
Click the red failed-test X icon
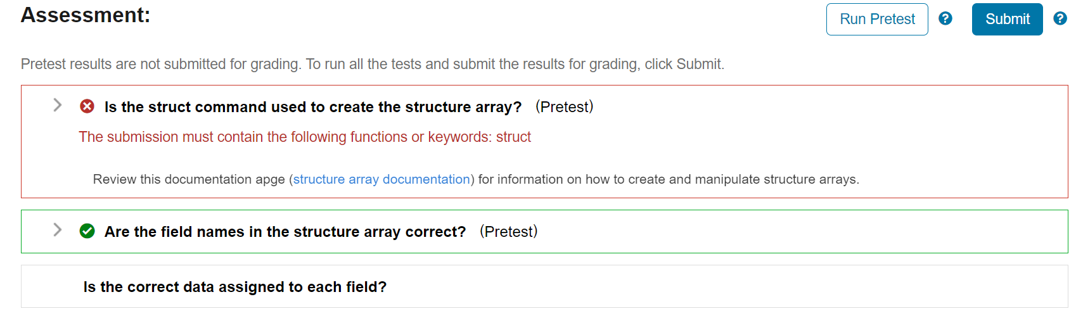click(87, 106)
